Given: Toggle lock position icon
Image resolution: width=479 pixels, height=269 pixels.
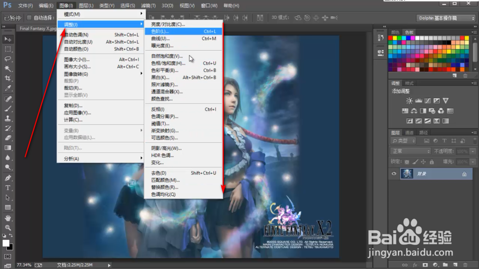Looking at the screenshot, I should (x=423, y=162).
